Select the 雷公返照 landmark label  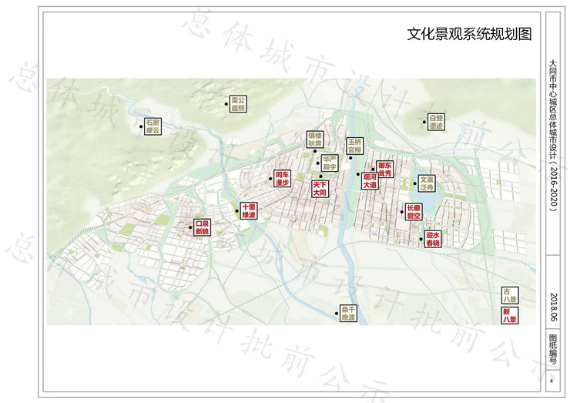pos(238,104)
